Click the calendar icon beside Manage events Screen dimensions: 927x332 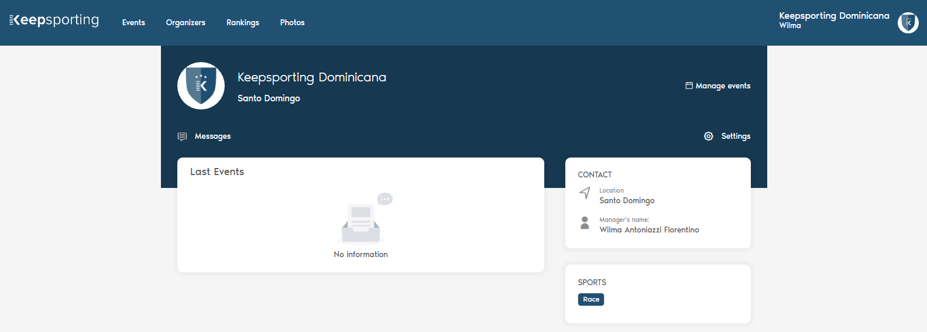[x=689, y=85]
